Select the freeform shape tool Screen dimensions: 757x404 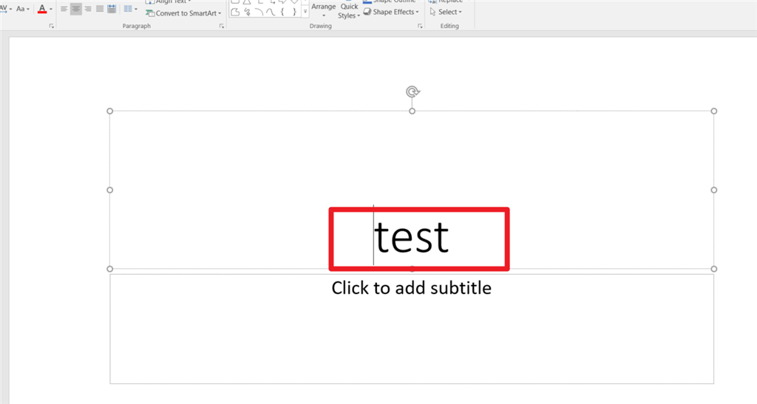235,12
